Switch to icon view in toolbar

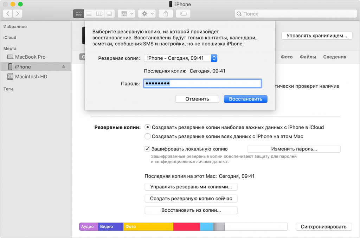pos(78,14)
